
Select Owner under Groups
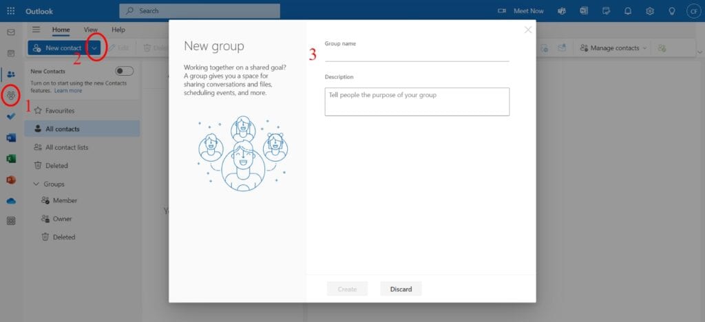(x=83, y=219)
